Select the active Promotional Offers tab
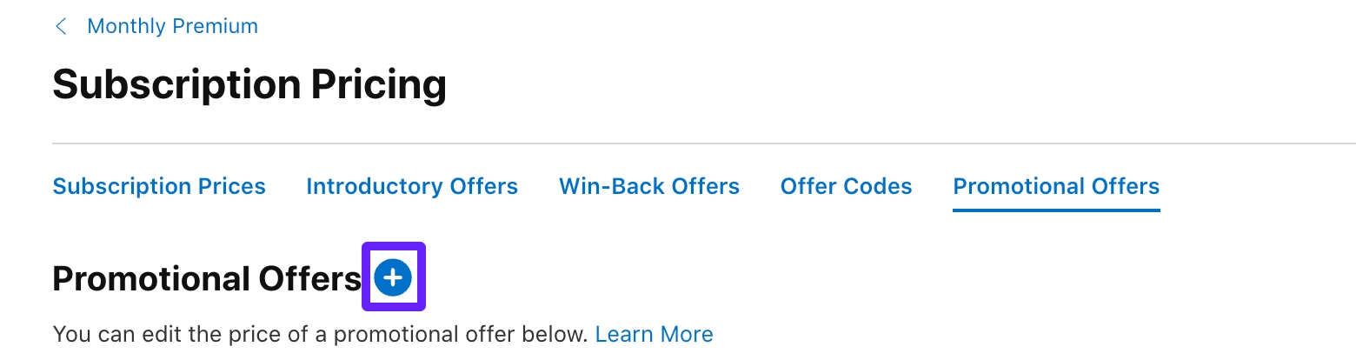This screenshot has height=360, width=1356. 1056,186
